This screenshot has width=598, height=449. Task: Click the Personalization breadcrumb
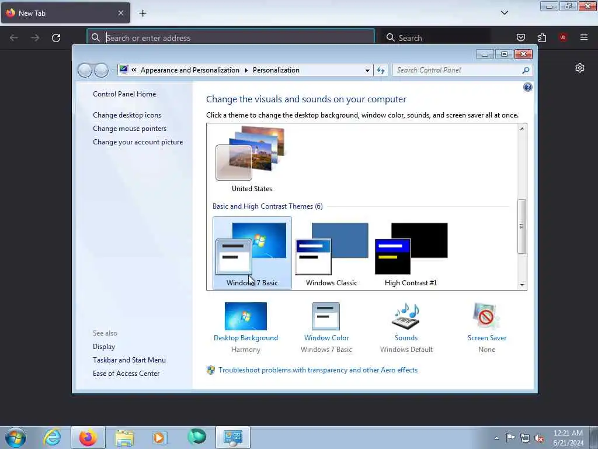[276, 70]
